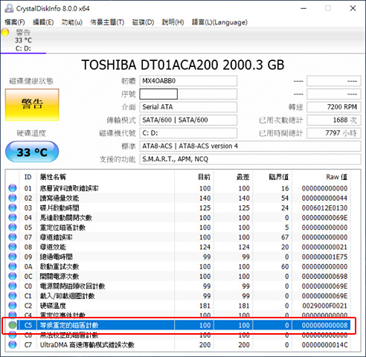
Task: Click the blue status orb for attribute 01
Action: [x=12, y=188]
